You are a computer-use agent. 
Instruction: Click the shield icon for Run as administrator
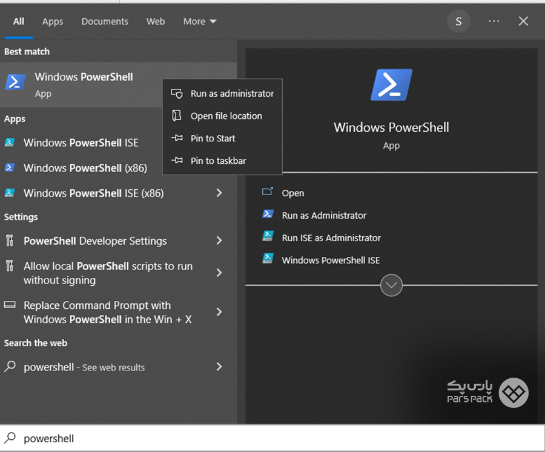point(177,93)
